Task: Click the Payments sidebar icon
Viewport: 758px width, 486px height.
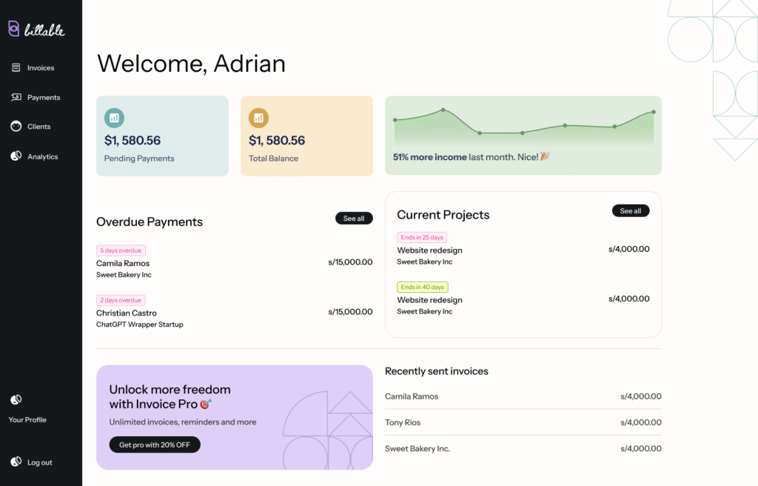Action: tap(16, 97)
